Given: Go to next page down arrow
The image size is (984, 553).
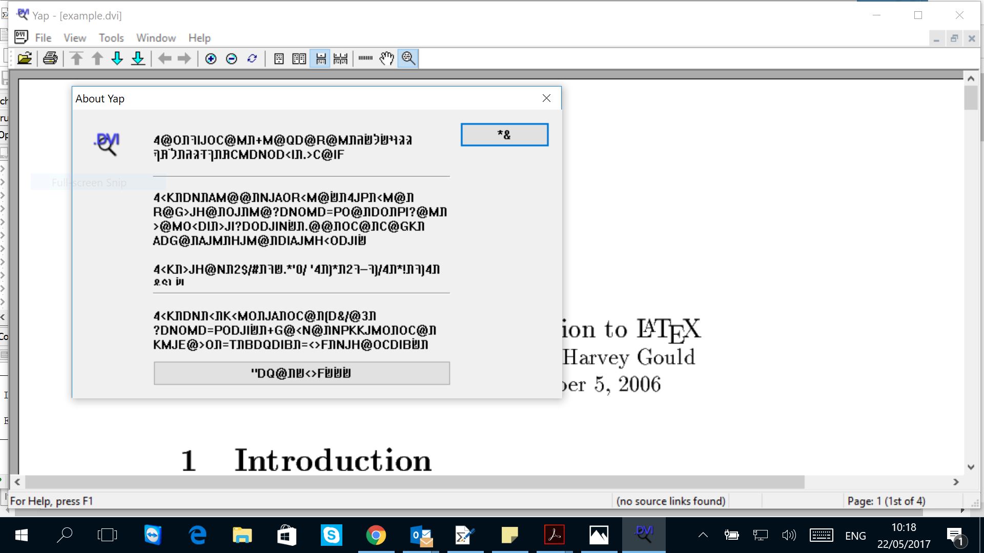Looking at the screenshot, I should coord(117,58).
